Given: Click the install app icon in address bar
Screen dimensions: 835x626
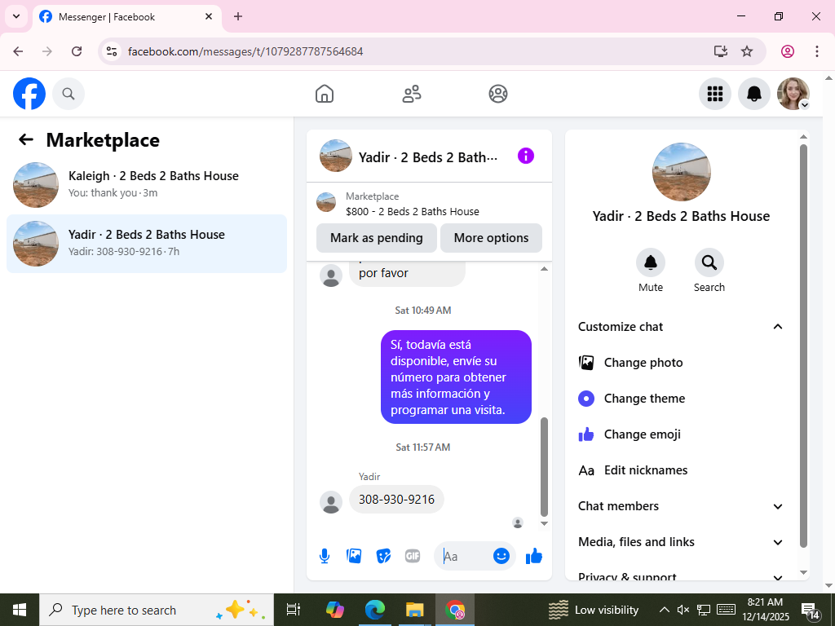Looking at the screenshot, I should pos(720,51).
